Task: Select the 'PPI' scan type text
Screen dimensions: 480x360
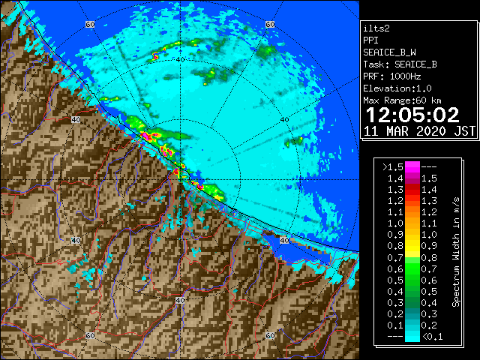Action: pos(370,40)
